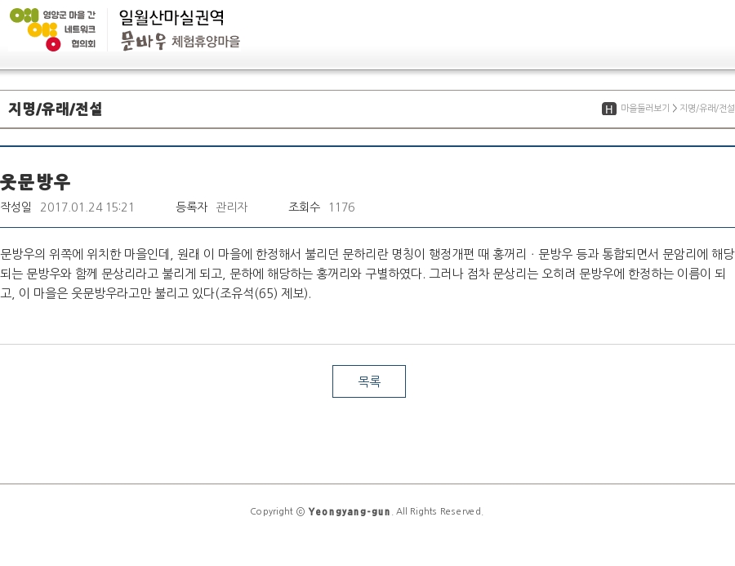Click the 목록 list button

coord(369,381)
